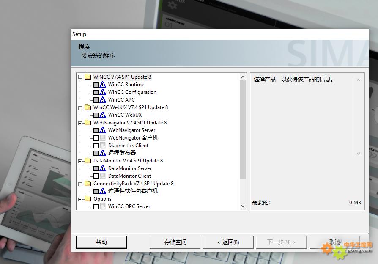Toggle the 连通性软件包客户机 checkbox
Screen dimensions: 378x264
[x=96, y=191]
